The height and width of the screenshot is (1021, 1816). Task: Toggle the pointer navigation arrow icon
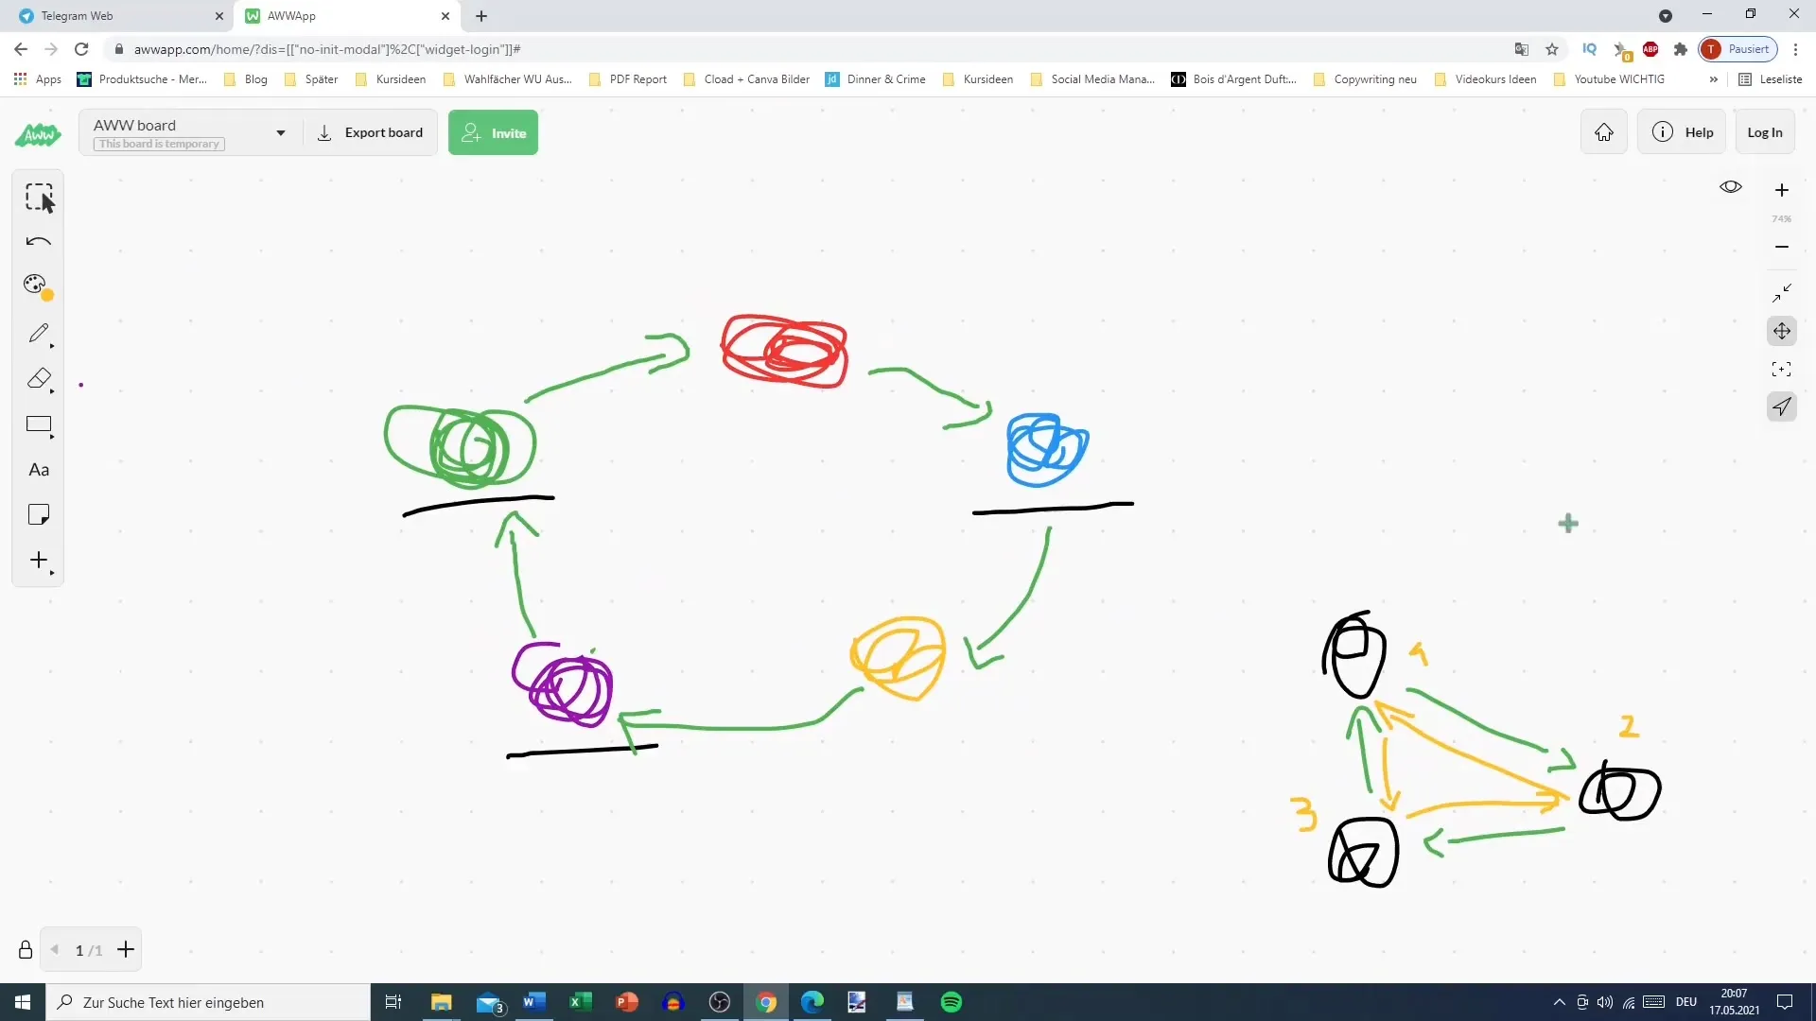(x=1782, y=407)
